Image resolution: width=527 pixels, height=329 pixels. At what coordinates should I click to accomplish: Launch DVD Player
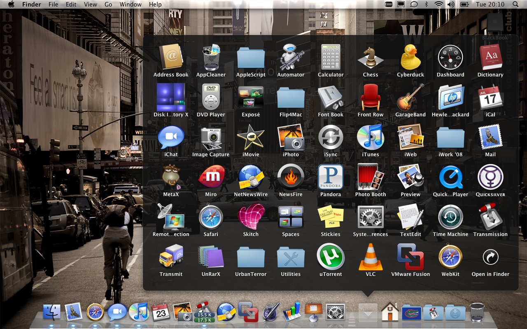point(211,97)
